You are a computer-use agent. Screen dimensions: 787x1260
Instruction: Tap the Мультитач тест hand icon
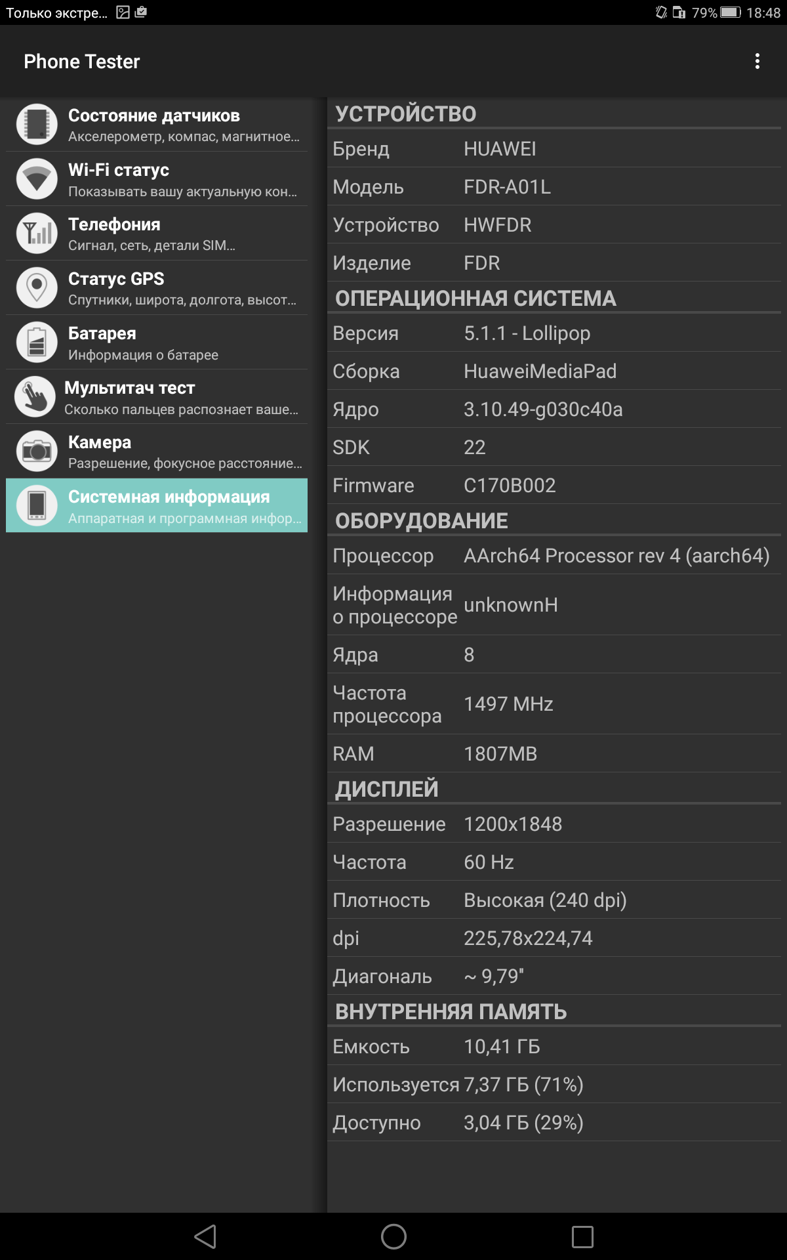click(x=35, y=396)
